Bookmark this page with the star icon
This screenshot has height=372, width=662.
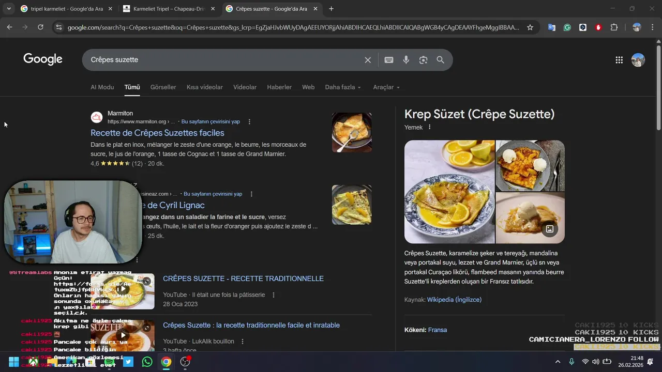[x=530, y=27]
